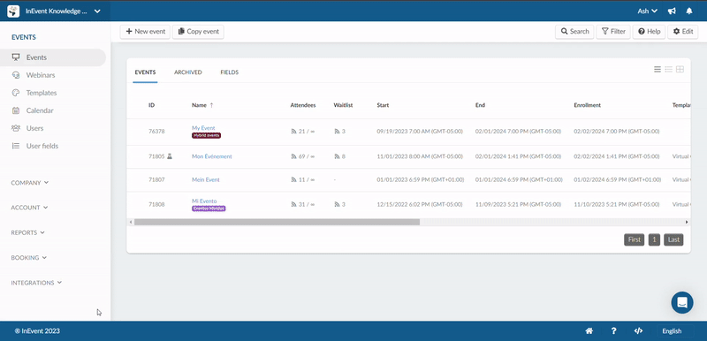Open the Mon Événement link

pos(212,156)
